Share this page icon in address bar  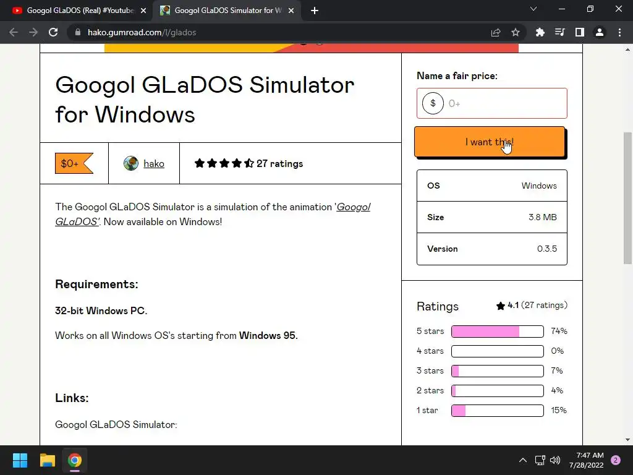tap(496, 32)
